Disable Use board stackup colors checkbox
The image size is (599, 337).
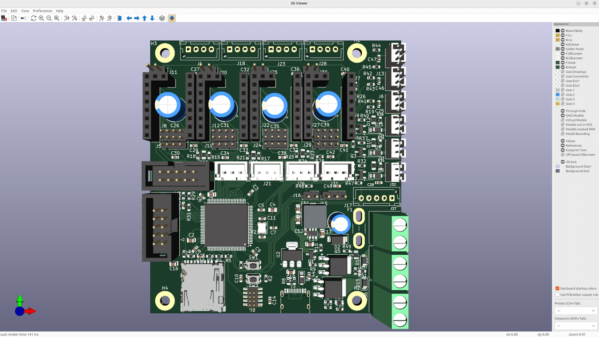pyautogui.click(x=557, y=288)
